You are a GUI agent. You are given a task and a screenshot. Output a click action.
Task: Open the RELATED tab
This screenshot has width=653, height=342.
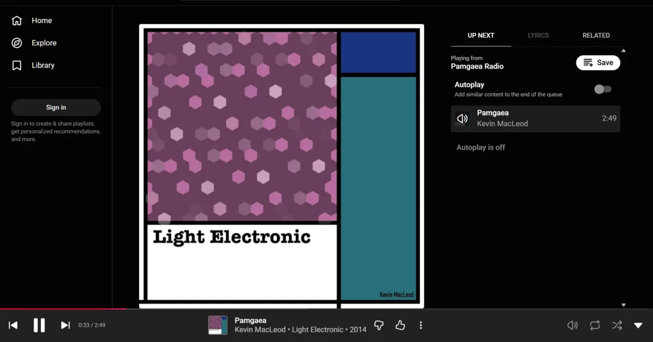click(596, 35)
